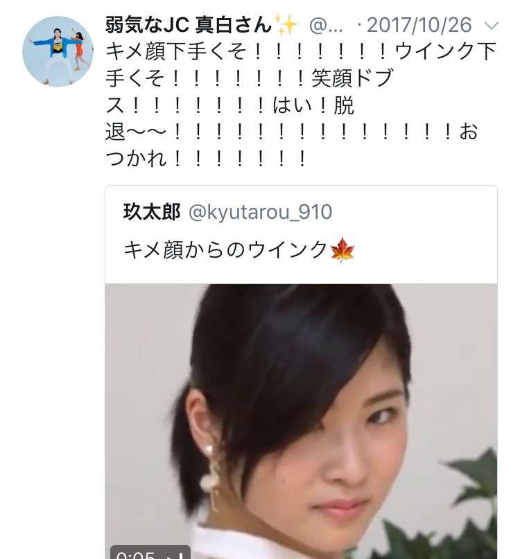
Task: Open the quoted text キメ顔からのウインク
Action: [x=225, y=250]
